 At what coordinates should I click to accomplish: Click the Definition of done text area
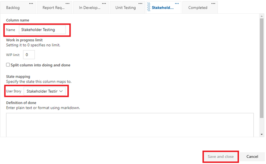click(x=130, y=124)
